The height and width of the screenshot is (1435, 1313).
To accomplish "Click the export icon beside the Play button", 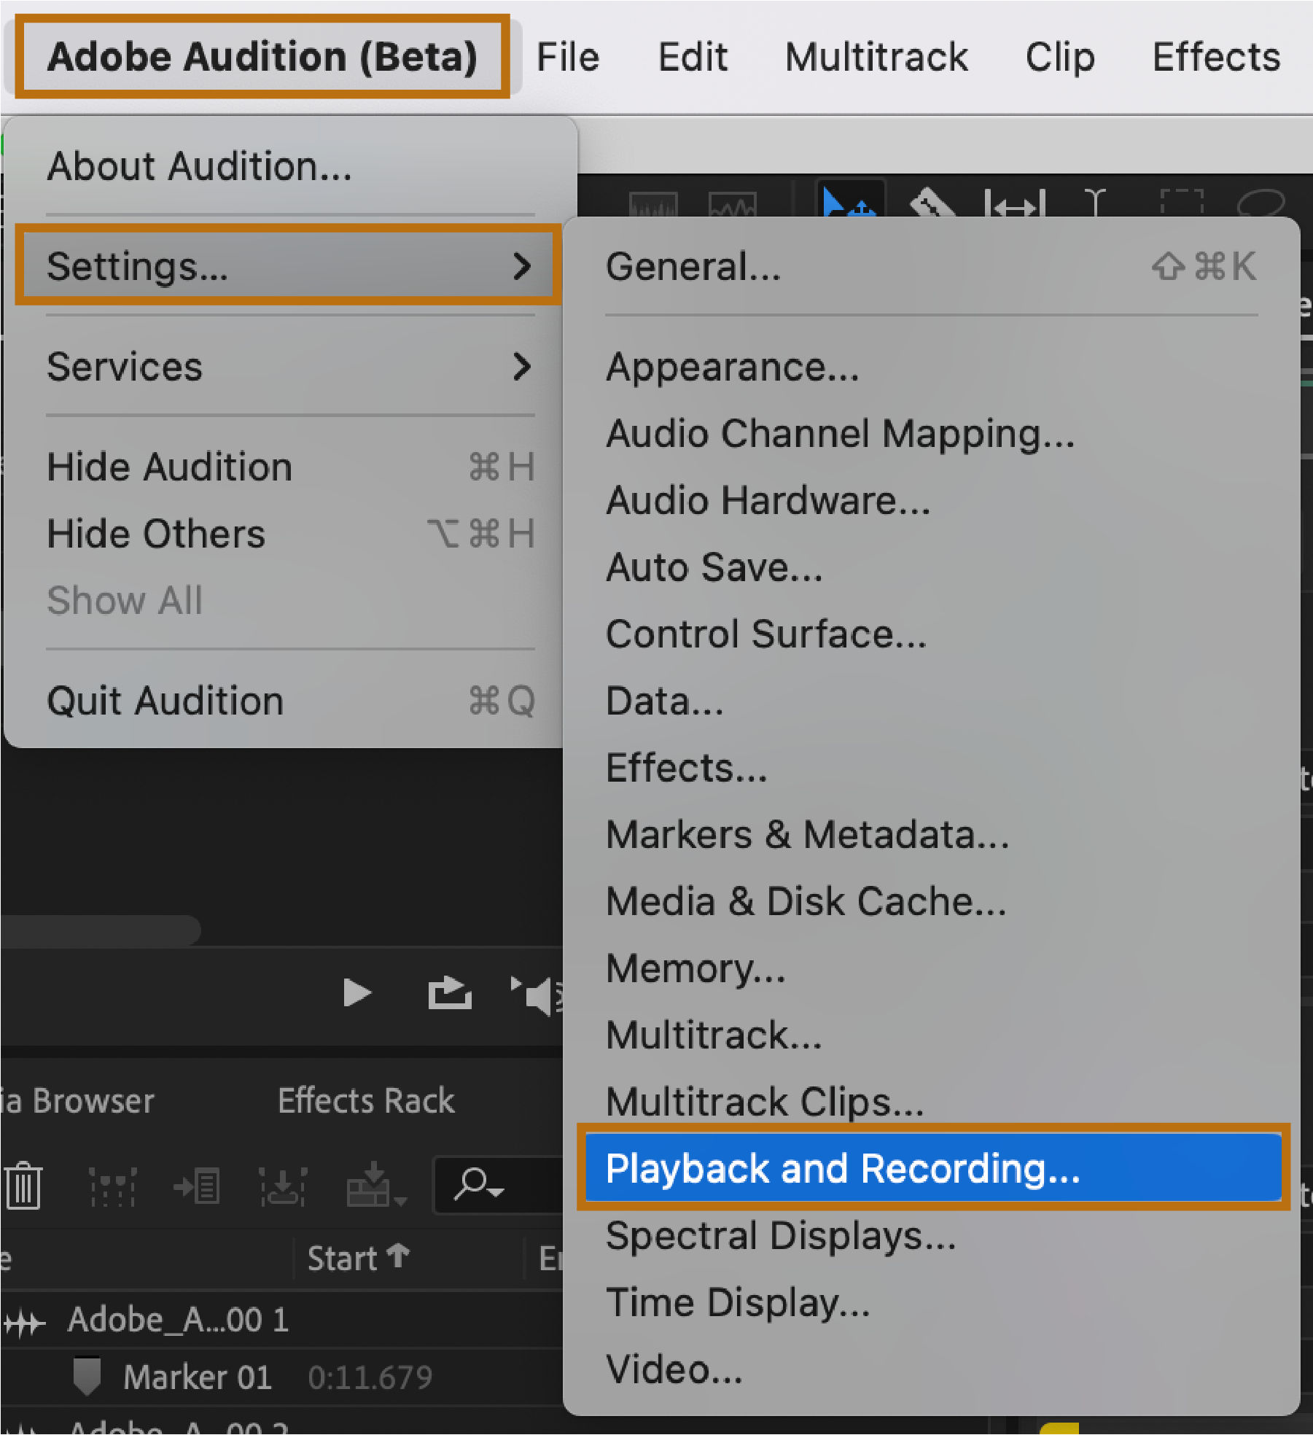I will pos(449,993).
